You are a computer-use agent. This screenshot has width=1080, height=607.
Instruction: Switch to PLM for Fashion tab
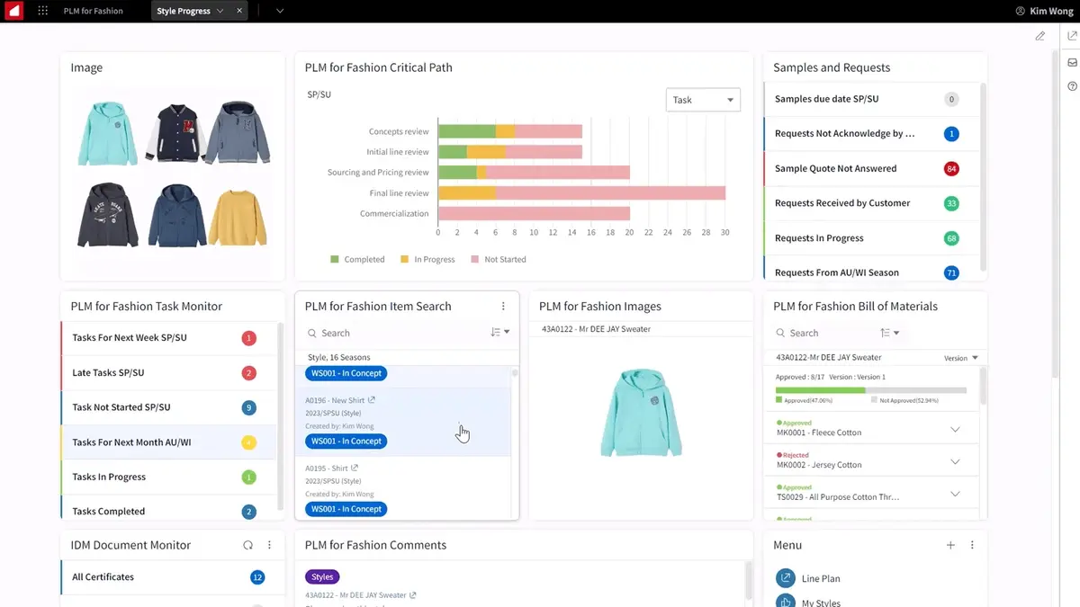pyautogui.click(x=94, y=11)
